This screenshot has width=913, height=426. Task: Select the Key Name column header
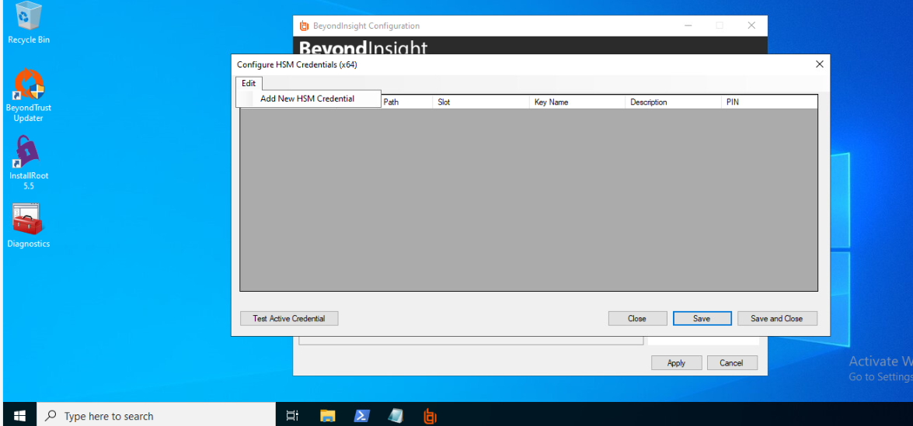click(x=577, y=102)
